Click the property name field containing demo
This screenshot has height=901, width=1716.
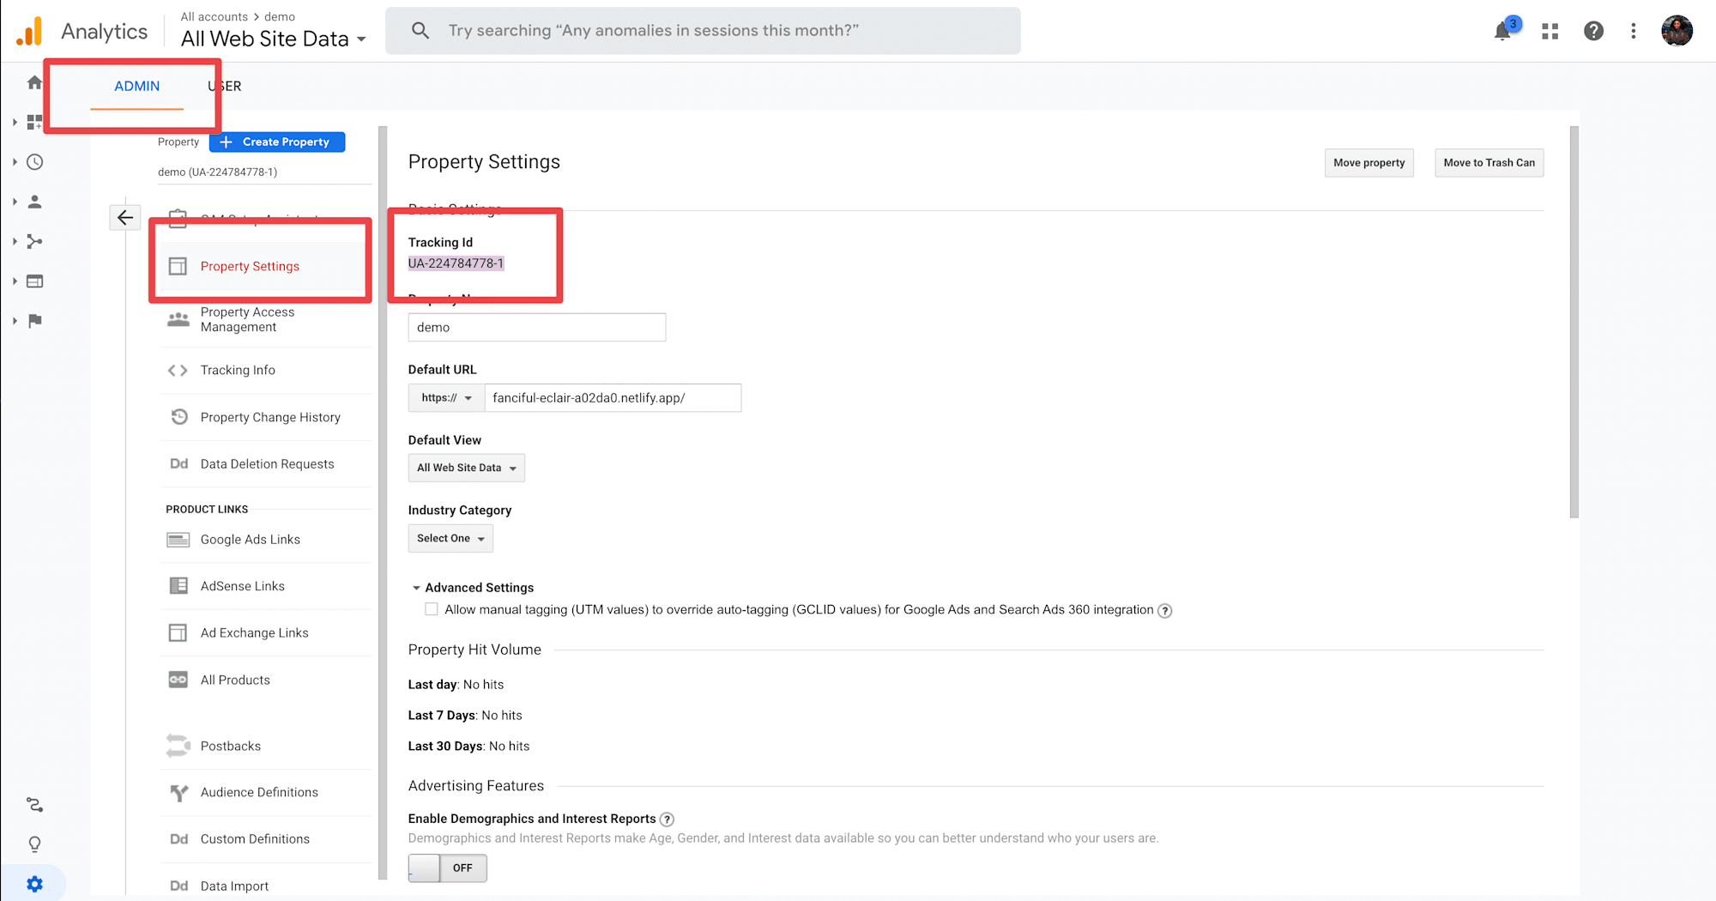tap(537, 328)
